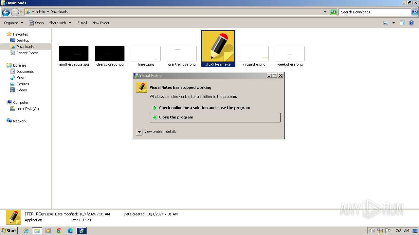Click the Forward navigation arrow
This screenshot has width=419, height=235.
[15, 12]
